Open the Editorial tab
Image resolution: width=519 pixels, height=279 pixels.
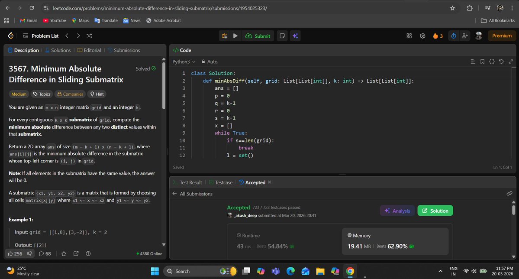click(x=89, y=50)
